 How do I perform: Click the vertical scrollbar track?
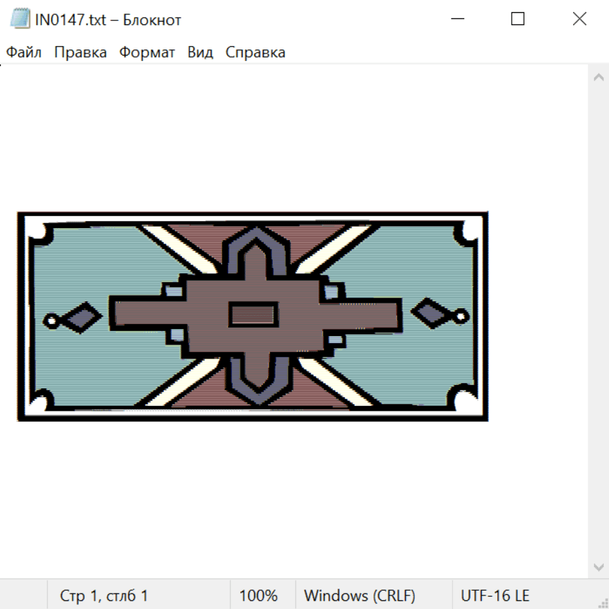pos(598,318)
